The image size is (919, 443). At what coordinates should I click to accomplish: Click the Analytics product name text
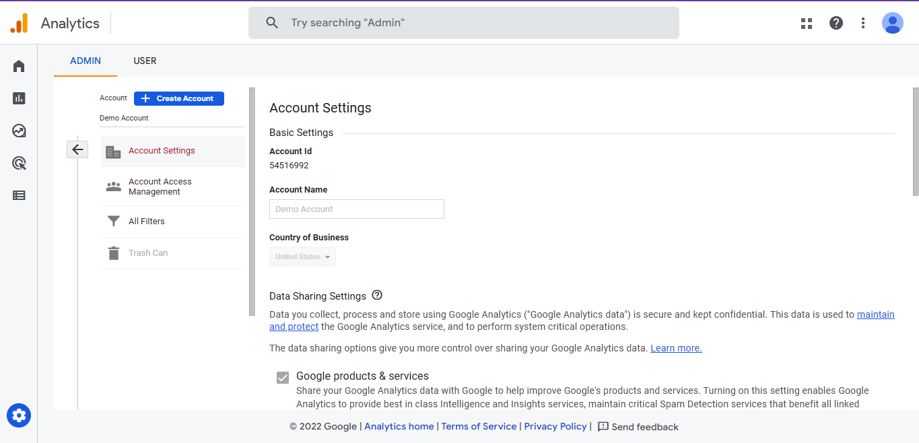click(x=70, y=24)
